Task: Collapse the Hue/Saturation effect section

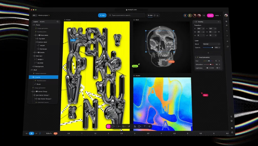Action: [x=196, y=57]
